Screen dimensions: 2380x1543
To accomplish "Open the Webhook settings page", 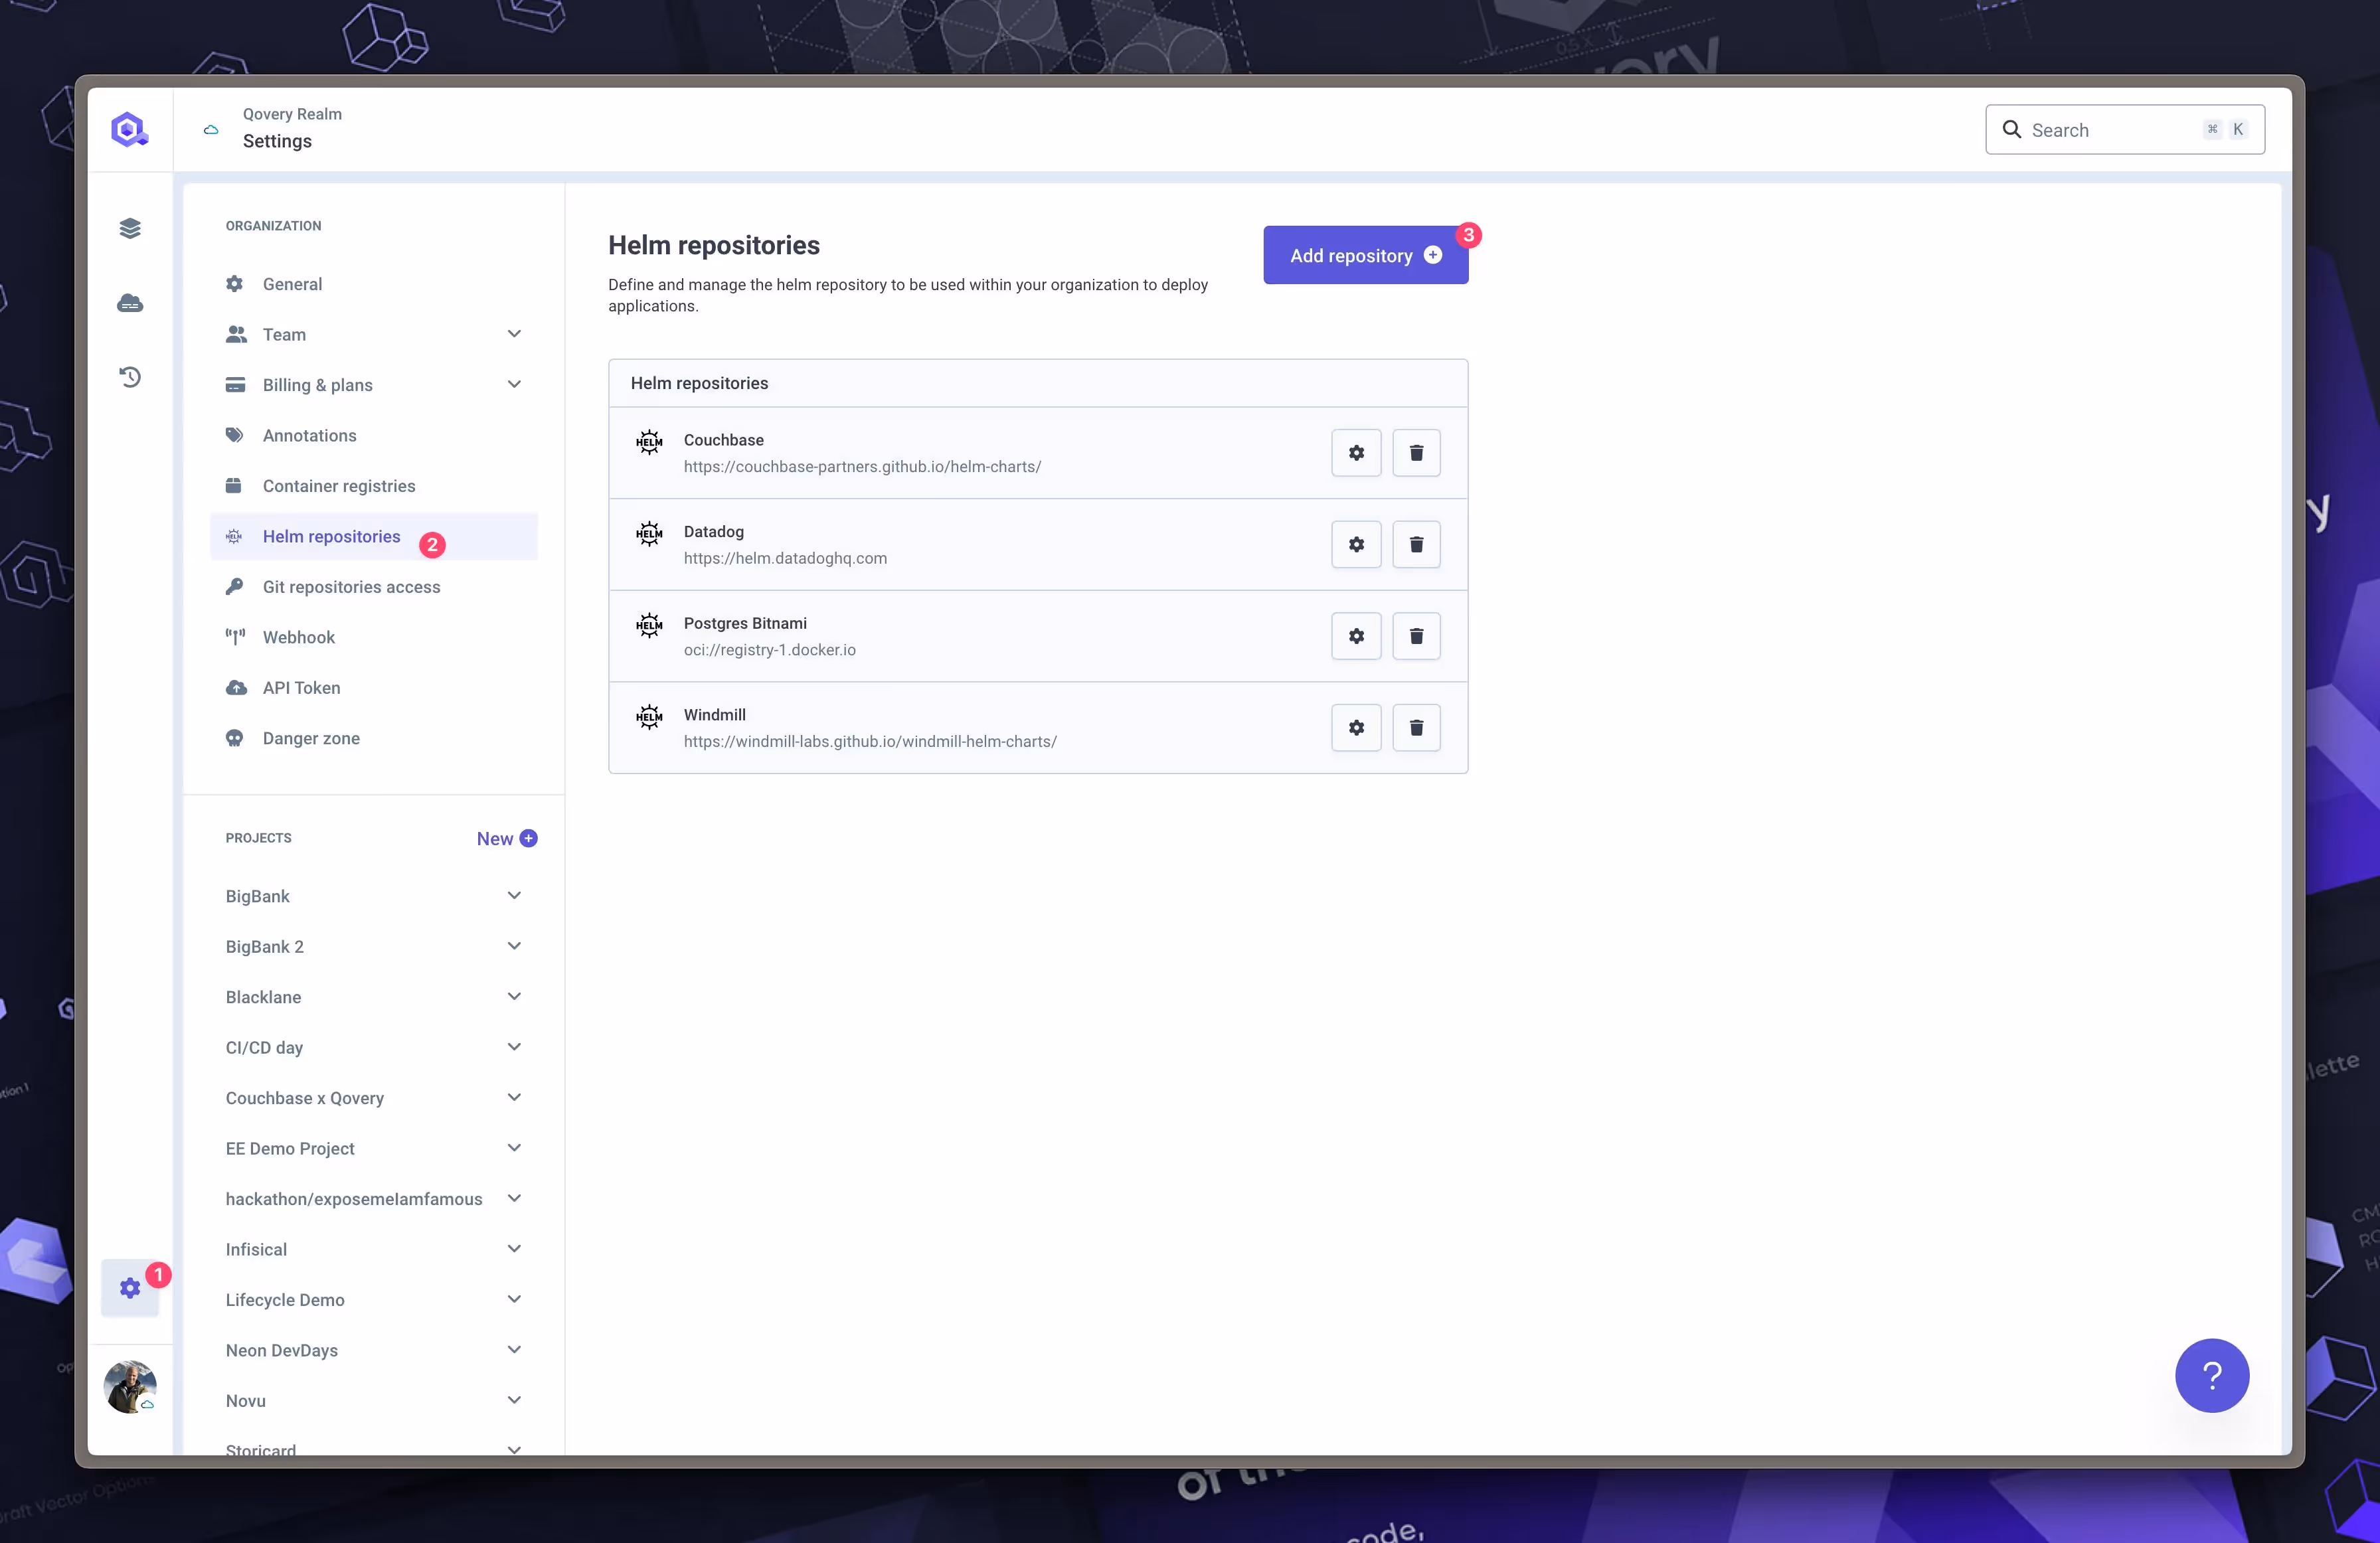I will point(374,637).
